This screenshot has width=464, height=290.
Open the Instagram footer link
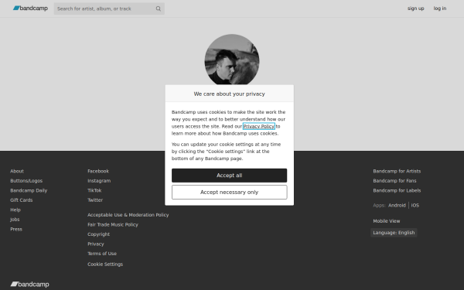pos(99,181)
